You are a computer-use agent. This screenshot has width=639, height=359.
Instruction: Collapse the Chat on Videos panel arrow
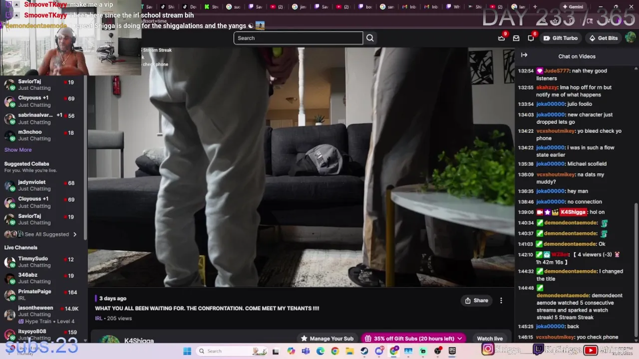tap(524, 55)
